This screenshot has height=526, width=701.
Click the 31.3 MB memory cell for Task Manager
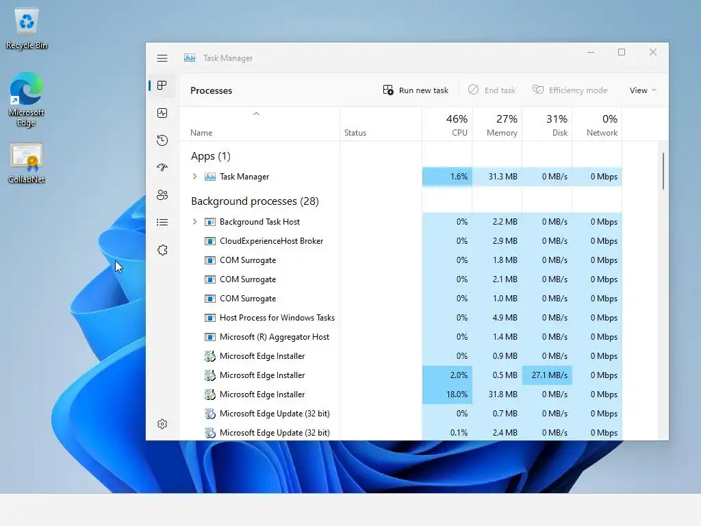coord(497,177)
